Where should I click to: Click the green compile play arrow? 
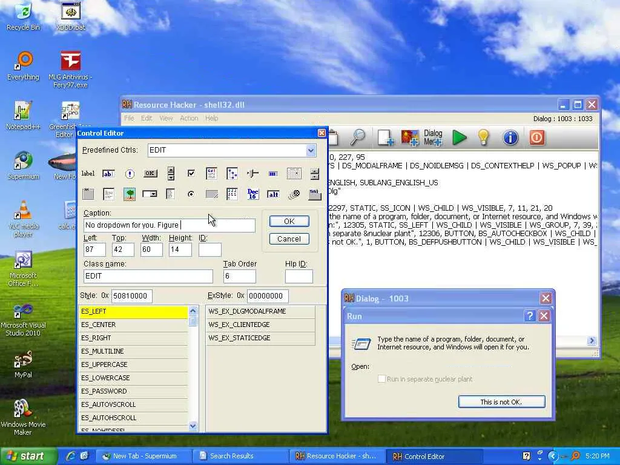pyautogui.click(x=460, y=137)
